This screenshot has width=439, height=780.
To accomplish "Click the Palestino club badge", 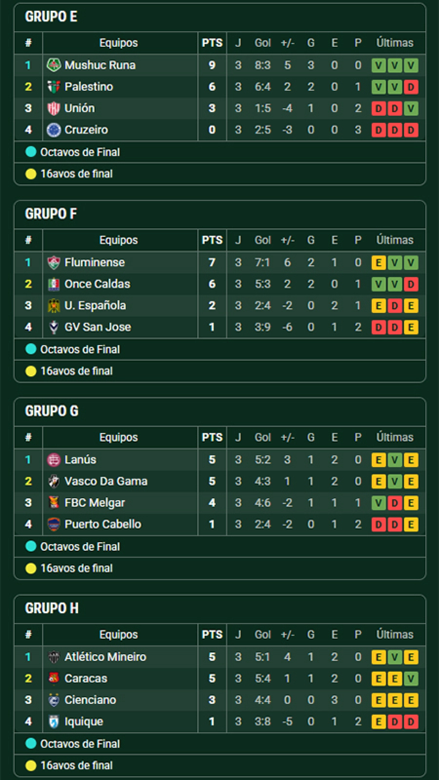I will [54, 87].
